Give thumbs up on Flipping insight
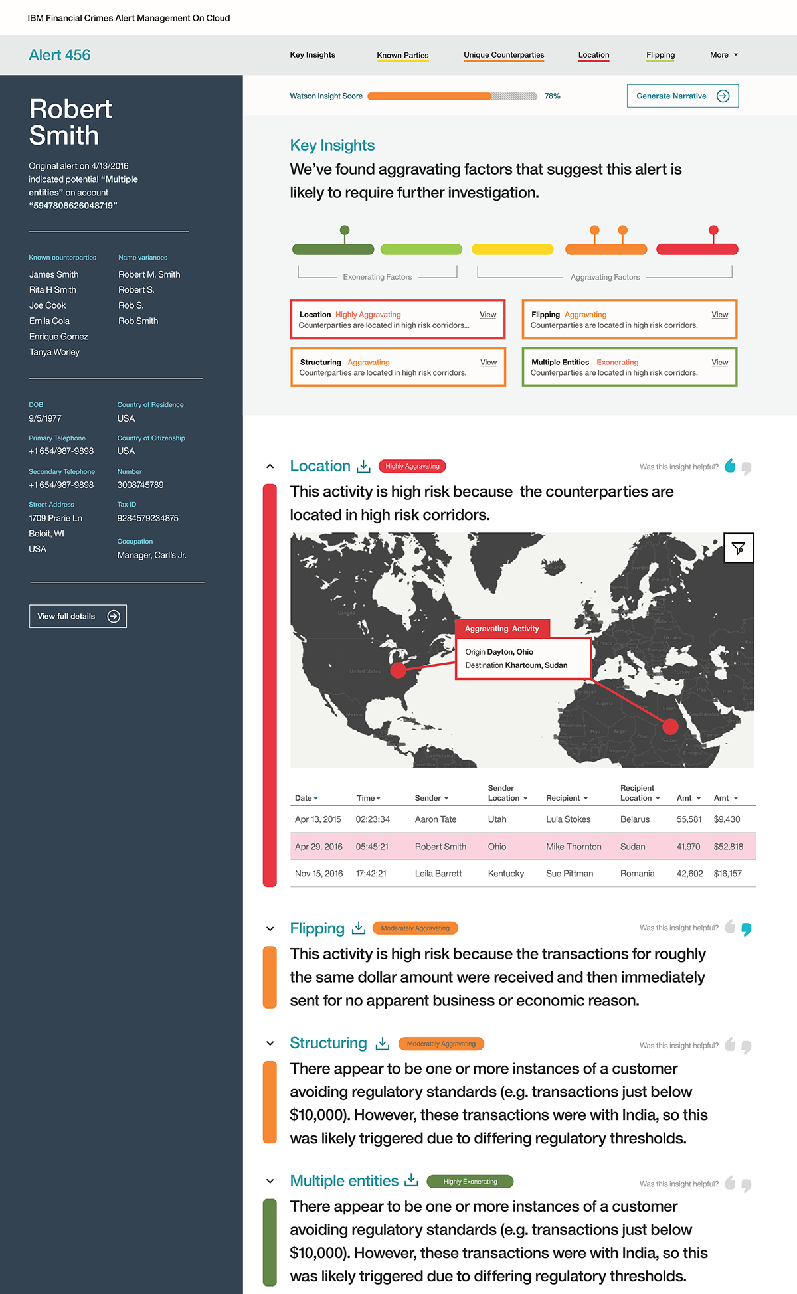This screenshot has height=1294, width=797. click(x=730, y=926)
